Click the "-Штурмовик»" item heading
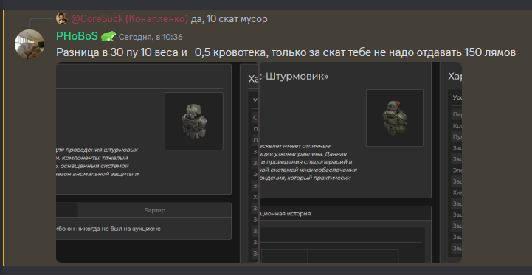This screenshot has width=532, height=275. click(294, 77)
